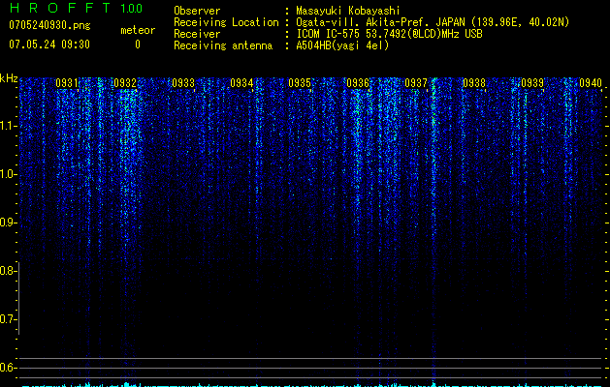Screen dimensions: 610x387
Task: Click the 0932 time marker
Action: (125, 82)
